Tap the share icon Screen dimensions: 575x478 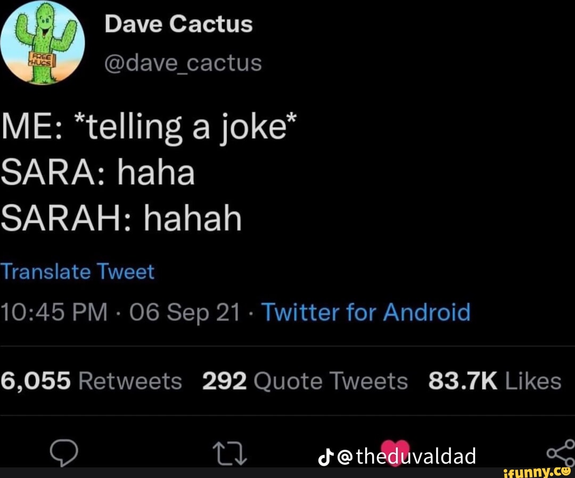pos(561,453)
